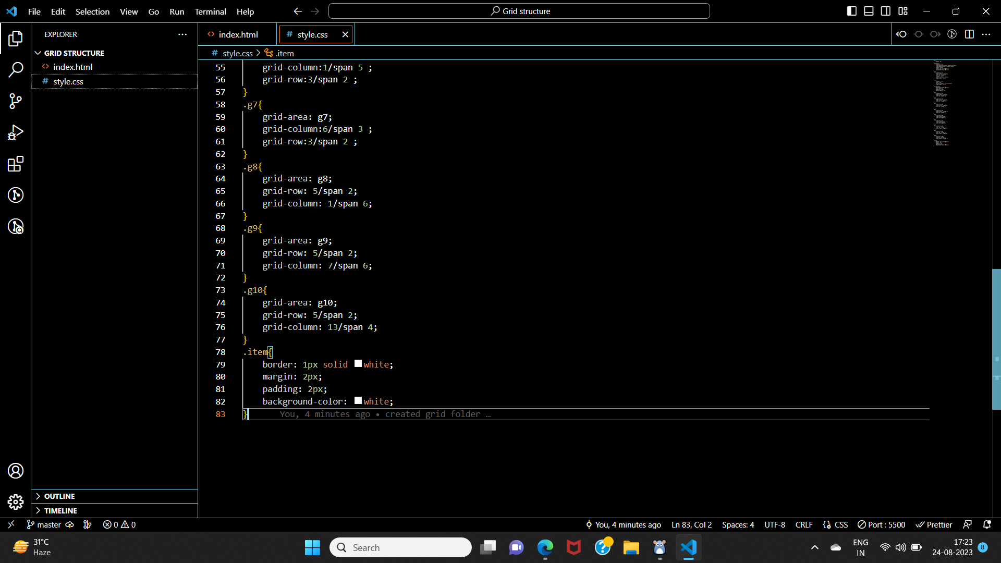
Task: Open the Terminal menu
Action: click(210, 11)
